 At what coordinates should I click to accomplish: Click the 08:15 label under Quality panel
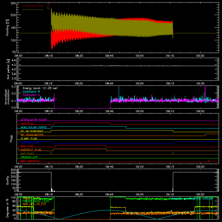49,195
